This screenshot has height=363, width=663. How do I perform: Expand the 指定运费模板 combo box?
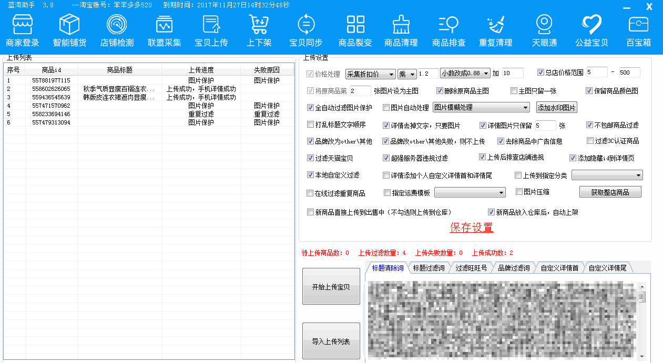[x=470, y=193]
